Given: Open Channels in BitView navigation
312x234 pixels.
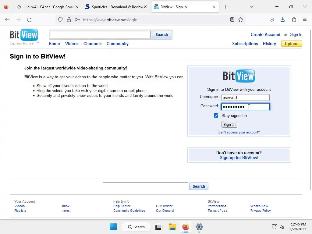Looking at the screenshot, I should (93, 44).
